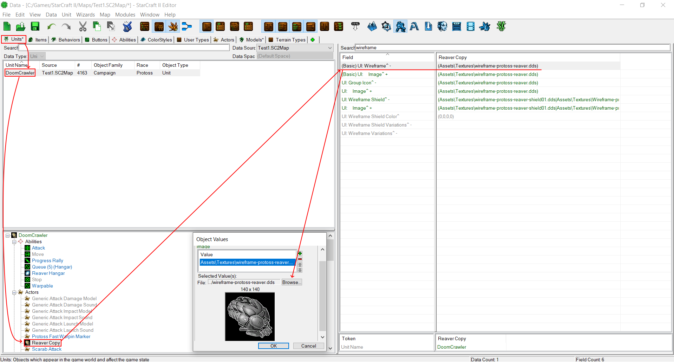This screenshot has height=362, width=674.
Task: Click the Open document folder icon
Action: coord(21,26)
